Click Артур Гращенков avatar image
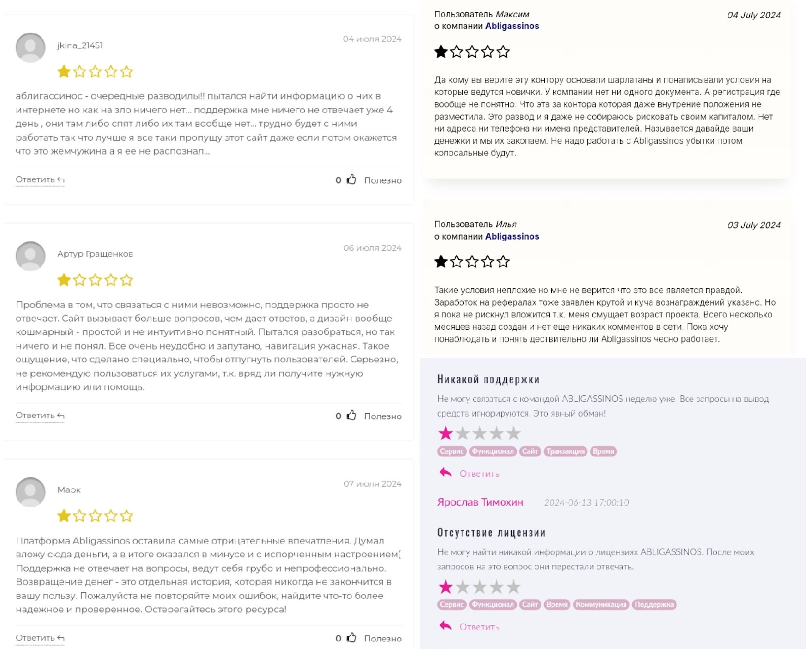The width and height of the screenshot is (810, 649). coord(31,256)
